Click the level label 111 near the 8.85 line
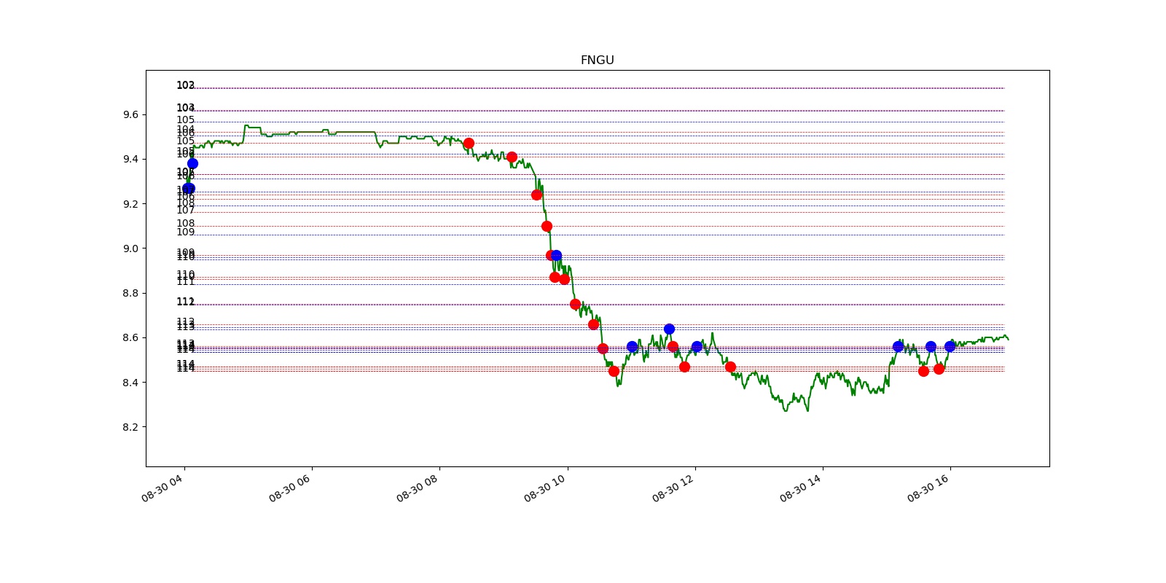 186,281
